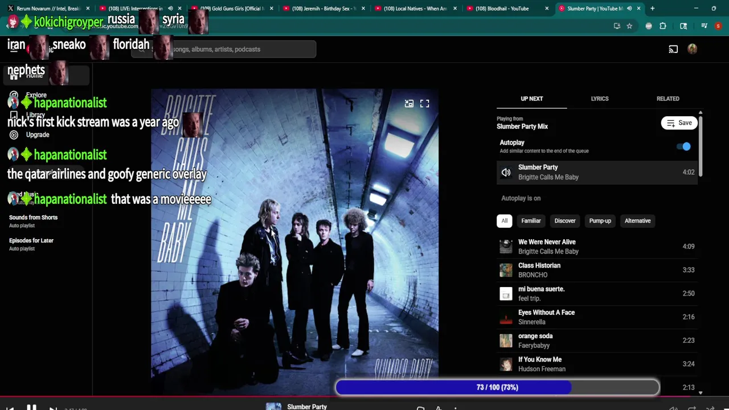This screenshot has height=410, width=729.
Task: Select the Familiar filter chip
Action: (531, 221)
